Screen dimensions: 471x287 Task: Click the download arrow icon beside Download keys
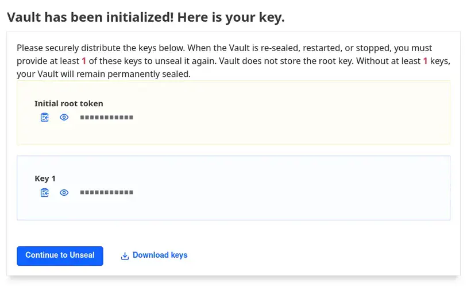click(125, 256)
